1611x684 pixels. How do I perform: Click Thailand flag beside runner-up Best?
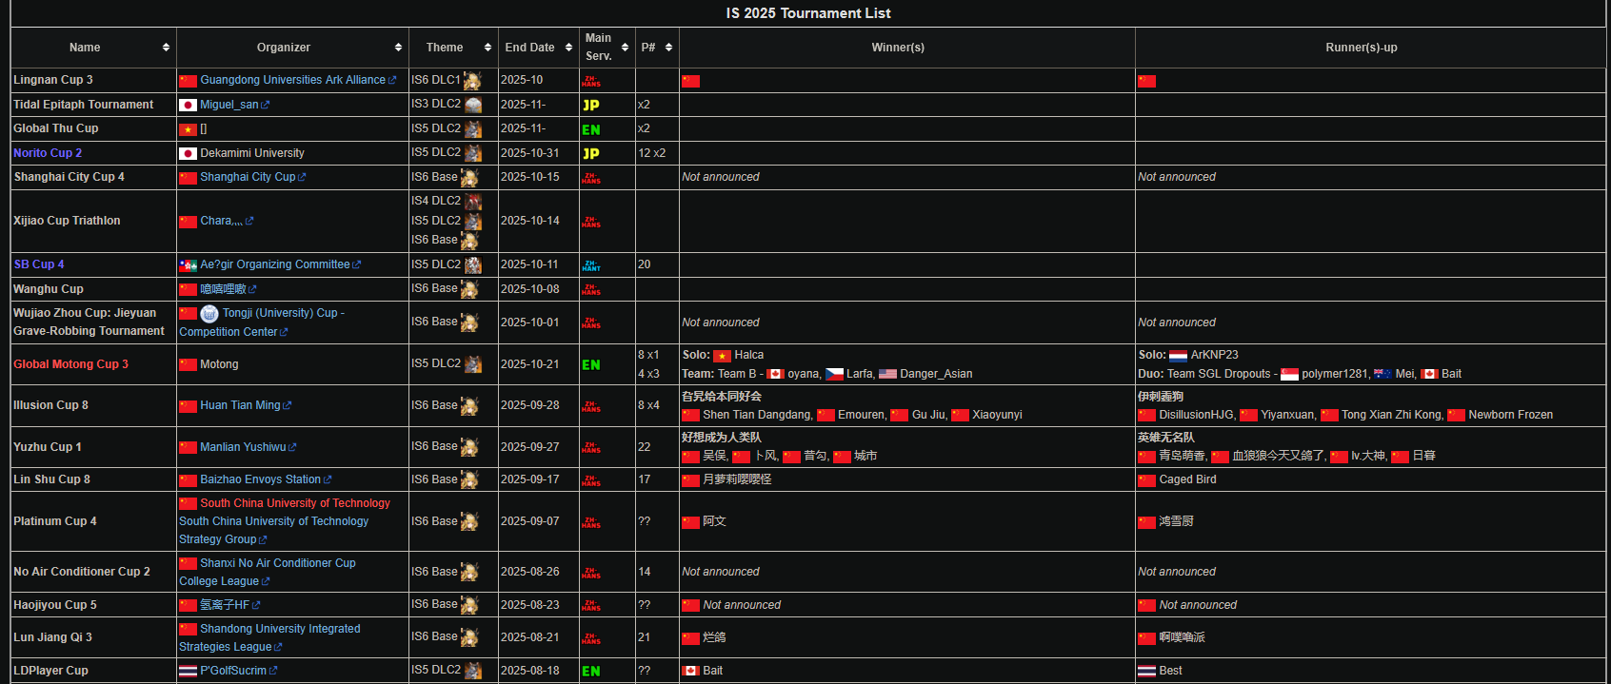click(1147, 671)
